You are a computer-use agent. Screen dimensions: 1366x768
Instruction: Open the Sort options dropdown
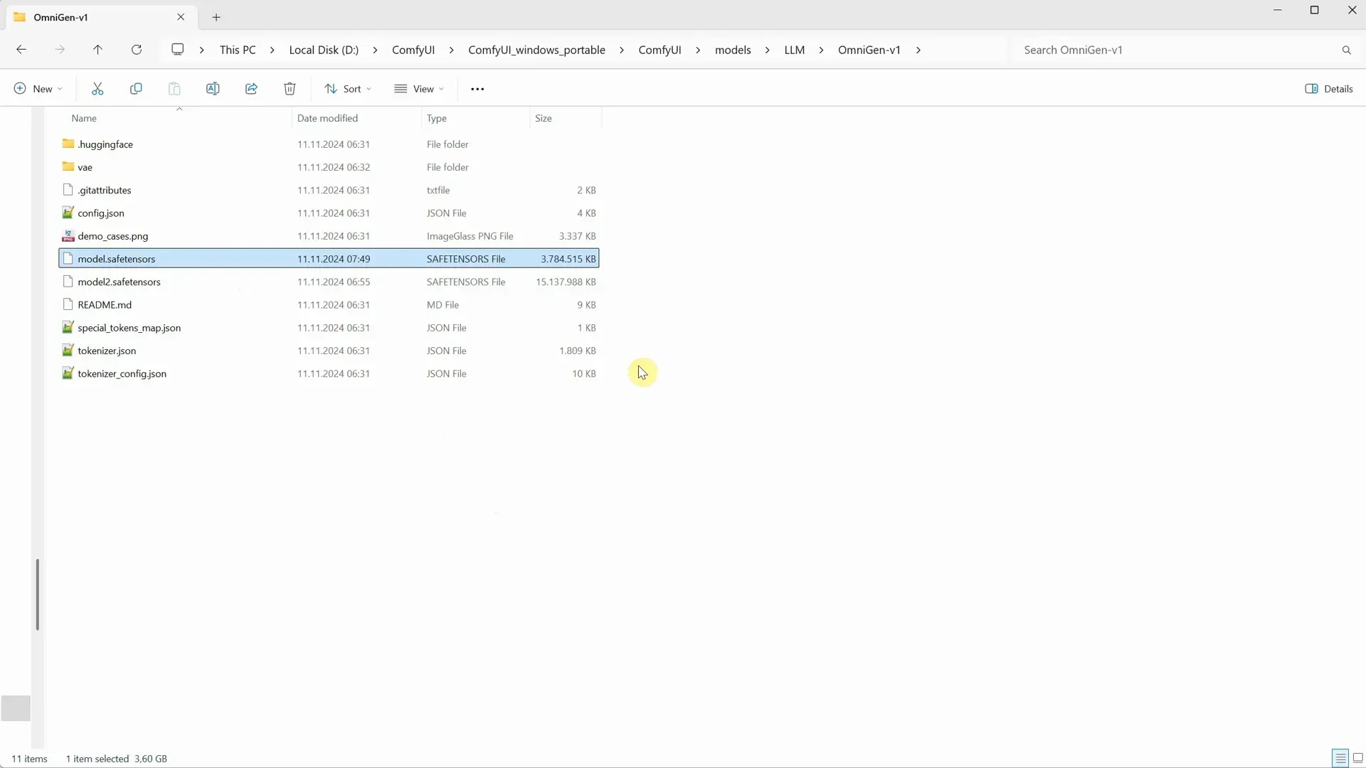348,88
